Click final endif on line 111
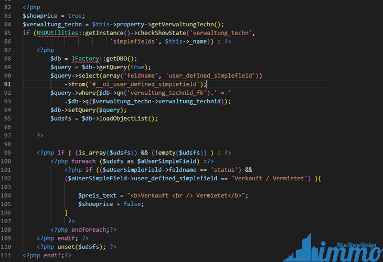This screenshot has height=262, width=383. (52, 255)
